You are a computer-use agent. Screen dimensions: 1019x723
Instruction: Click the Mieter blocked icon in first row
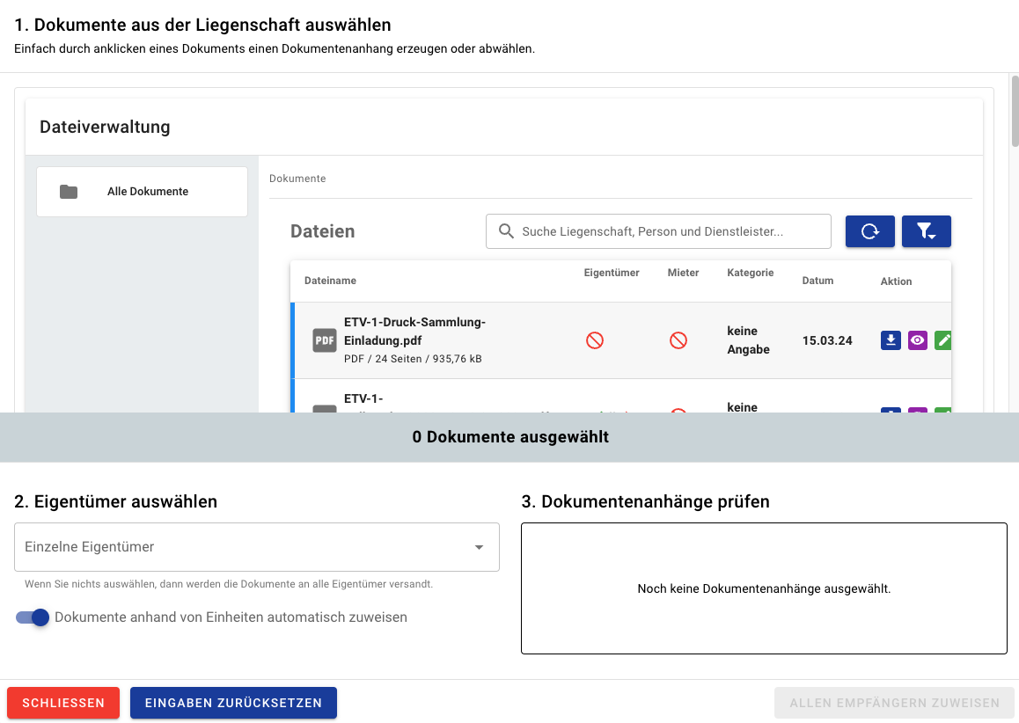pyautogui.click(x=678, y=340)
